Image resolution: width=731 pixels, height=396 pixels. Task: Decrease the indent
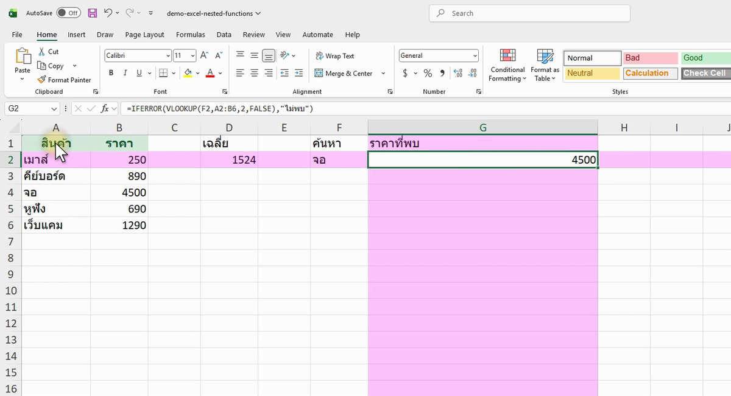284,73
